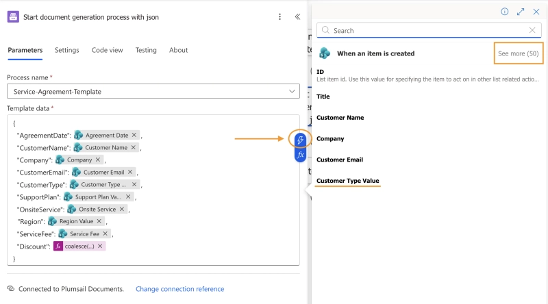Open the three-dot more options menu

279,16
